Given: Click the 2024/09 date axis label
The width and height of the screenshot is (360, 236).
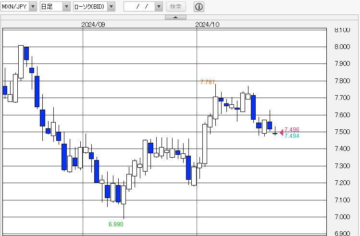Looking at the screenshot, I should point(93,25).
